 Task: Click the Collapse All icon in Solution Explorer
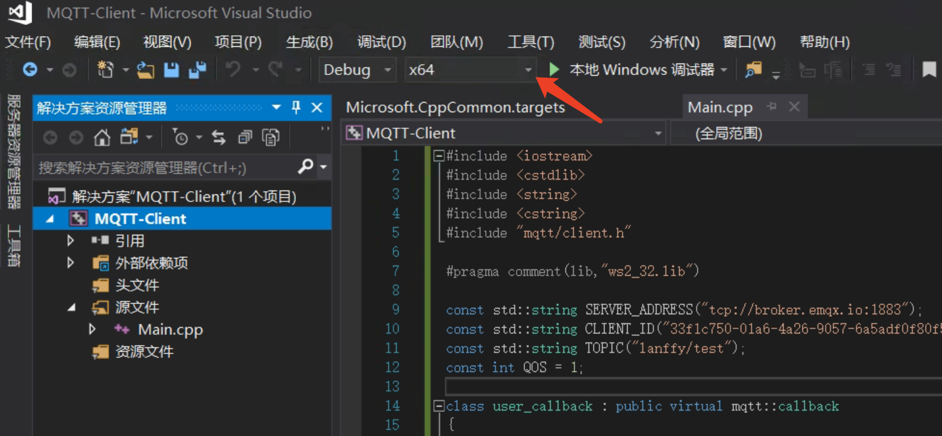click(245, 137)
